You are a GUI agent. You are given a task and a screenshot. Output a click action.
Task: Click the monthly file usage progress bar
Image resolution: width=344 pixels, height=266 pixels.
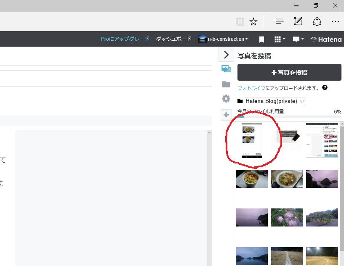[x=289, y=116]
